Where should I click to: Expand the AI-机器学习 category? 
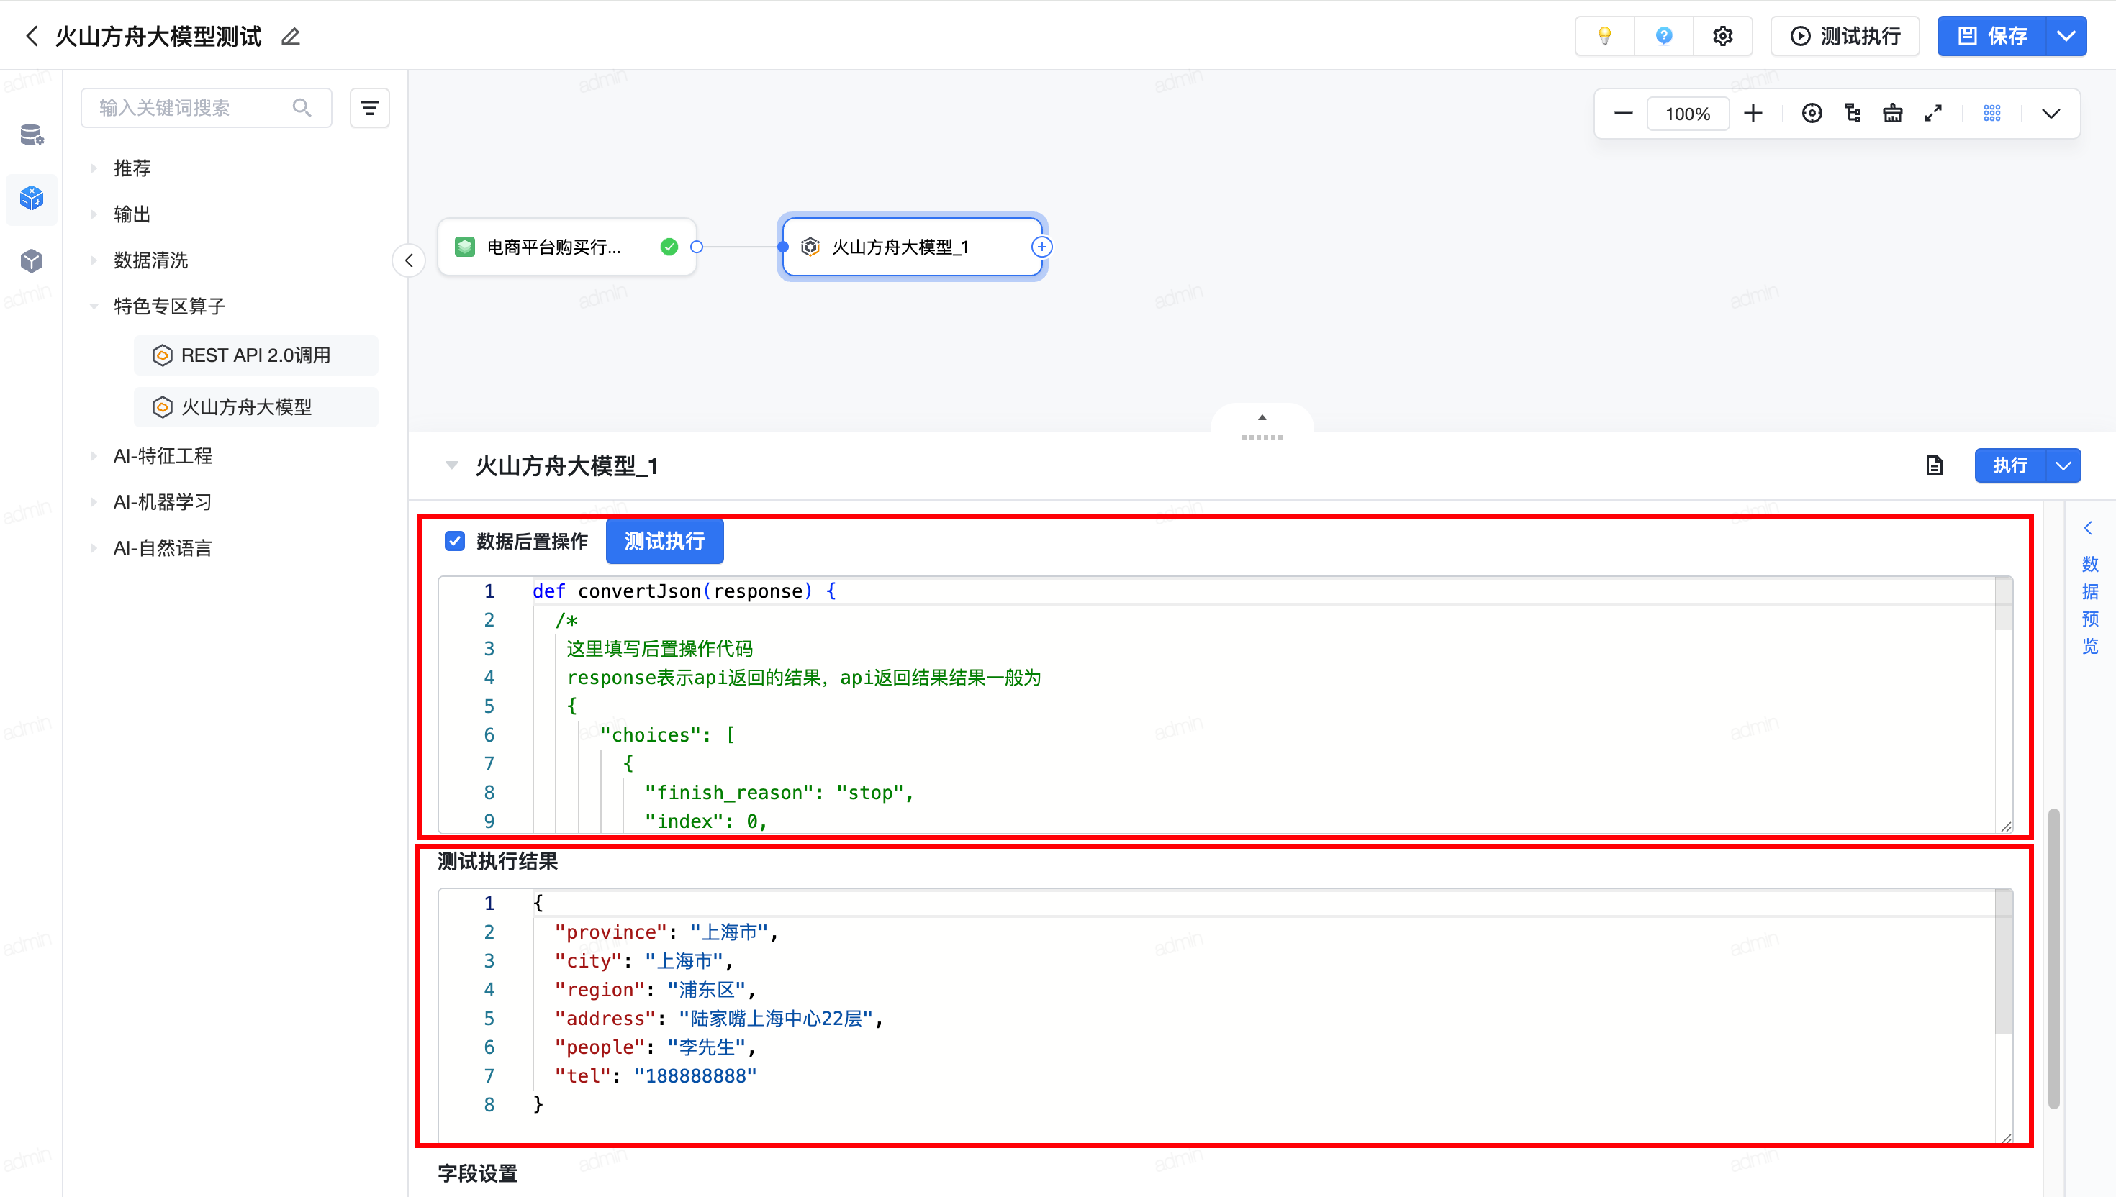coord(163,501)
